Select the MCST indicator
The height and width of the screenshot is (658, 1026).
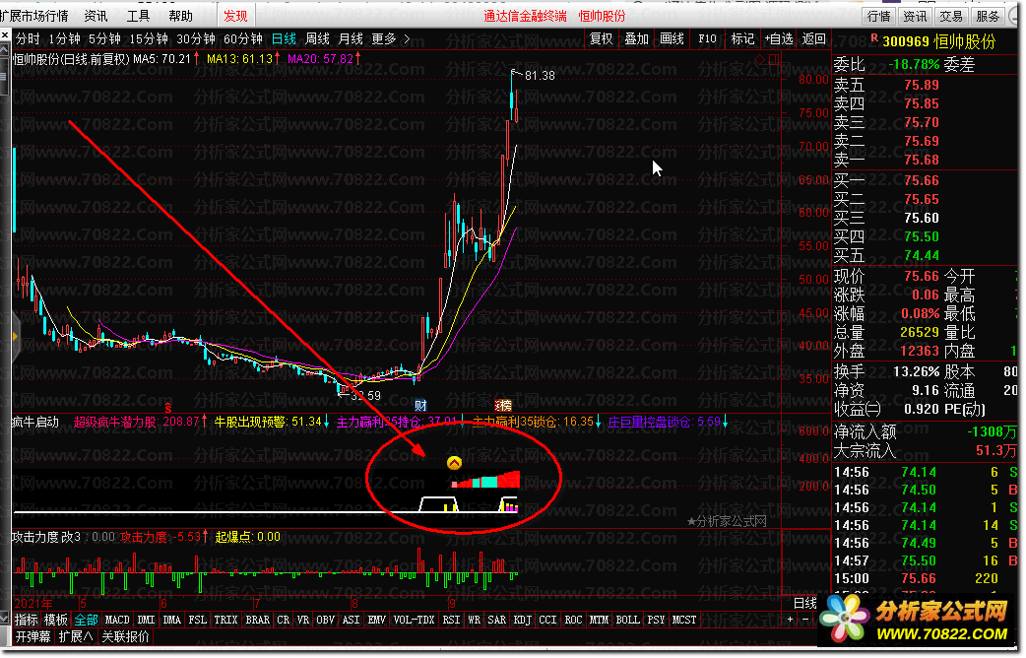tap(684, 620)
